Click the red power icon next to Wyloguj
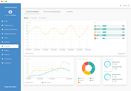The image size is (131, 91). click(129, 5)
